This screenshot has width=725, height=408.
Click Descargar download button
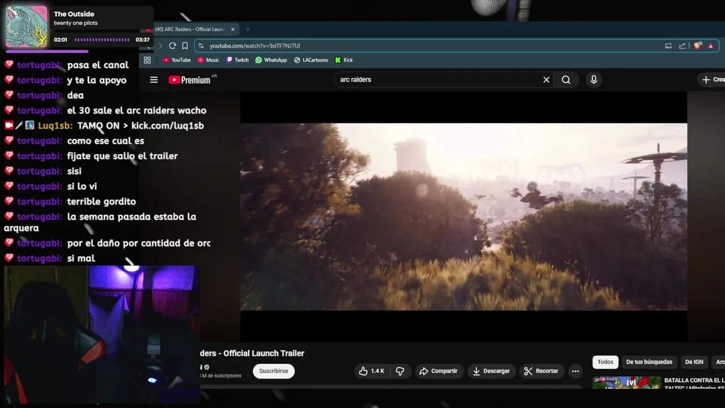coord(491,371)
